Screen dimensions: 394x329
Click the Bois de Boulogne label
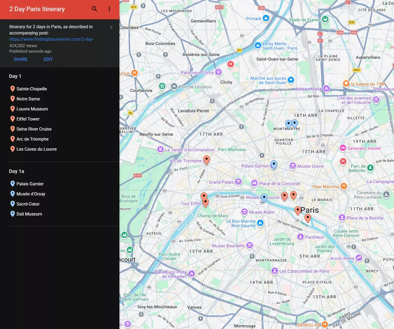129,199
